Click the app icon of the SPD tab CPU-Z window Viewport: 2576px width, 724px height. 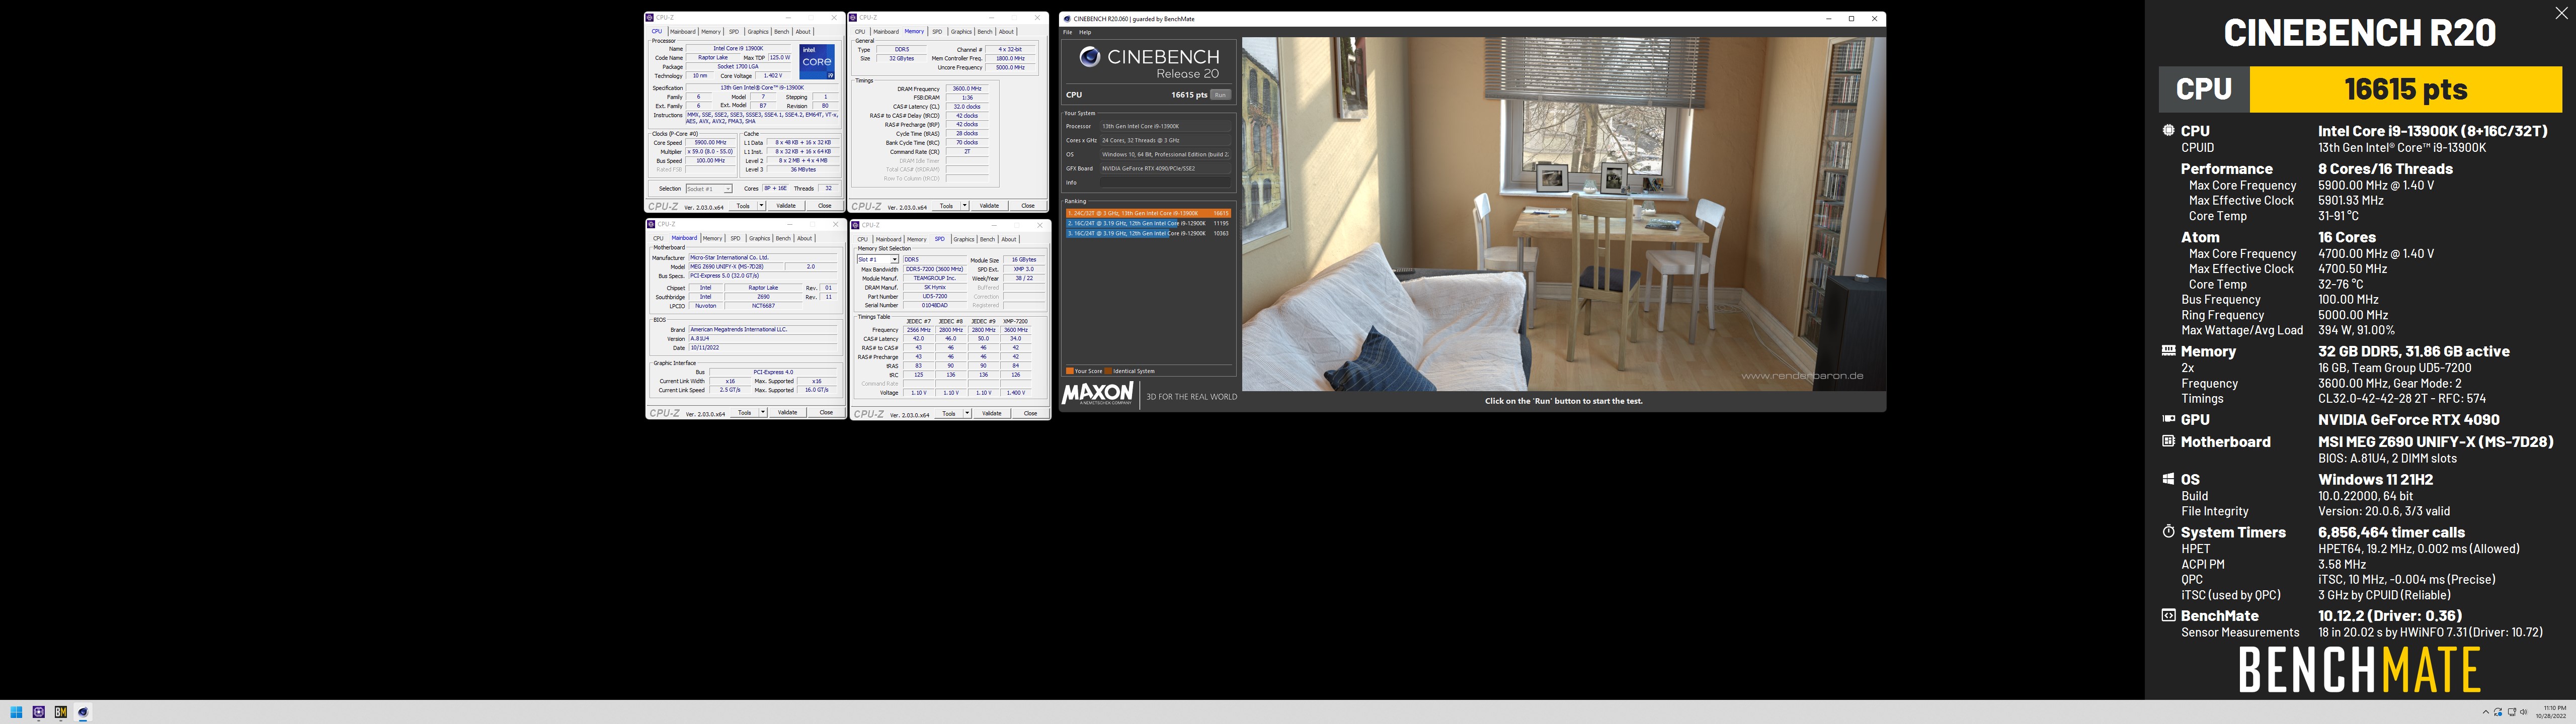[x=856, y=225]
